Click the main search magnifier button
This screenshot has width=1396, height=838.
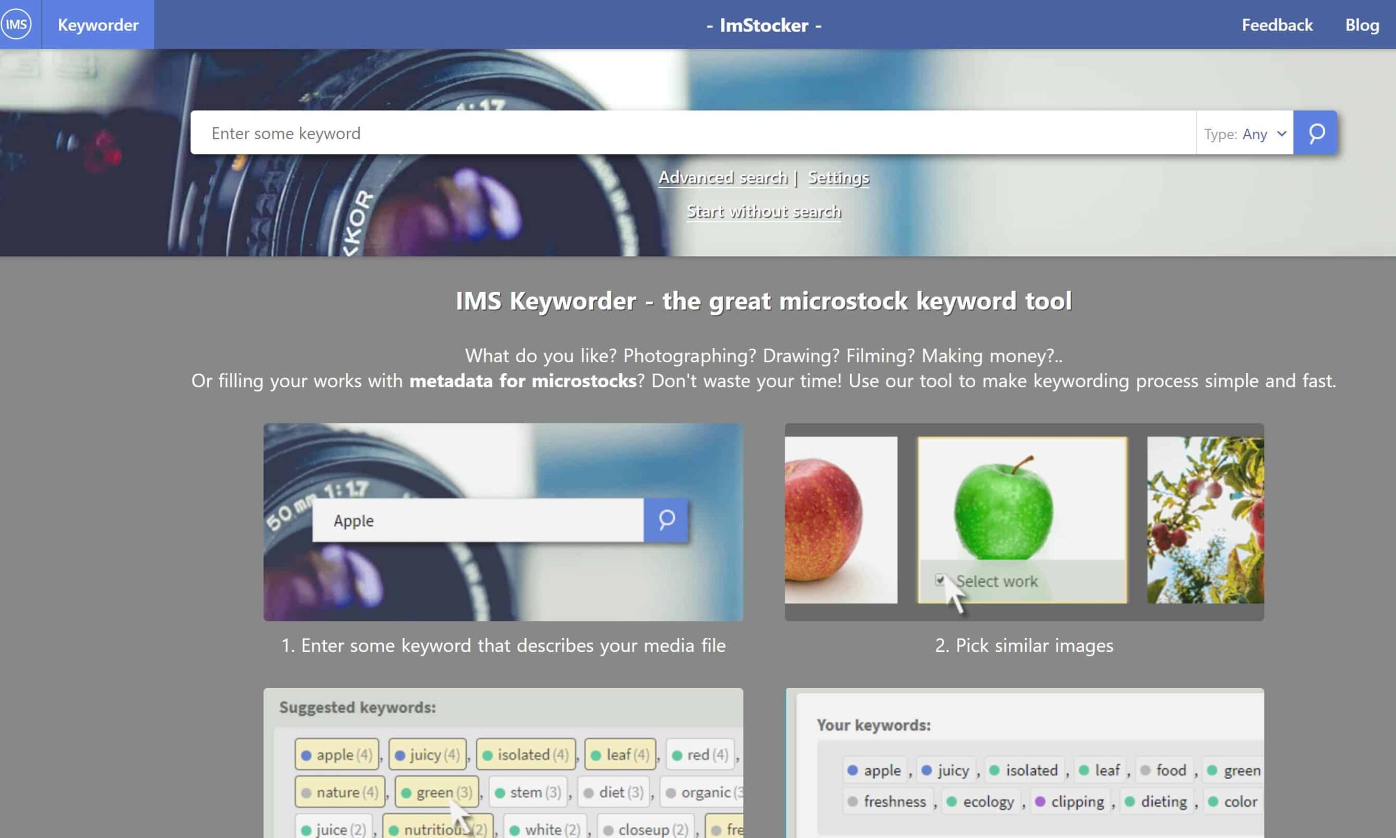pos(1315,133)
